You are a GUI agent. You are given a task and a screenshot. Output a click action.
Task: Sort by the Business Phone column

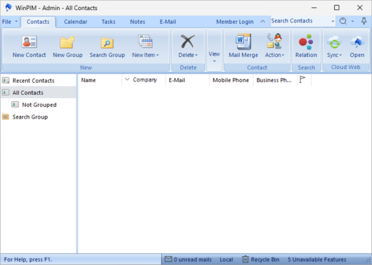tap(275, 80)
